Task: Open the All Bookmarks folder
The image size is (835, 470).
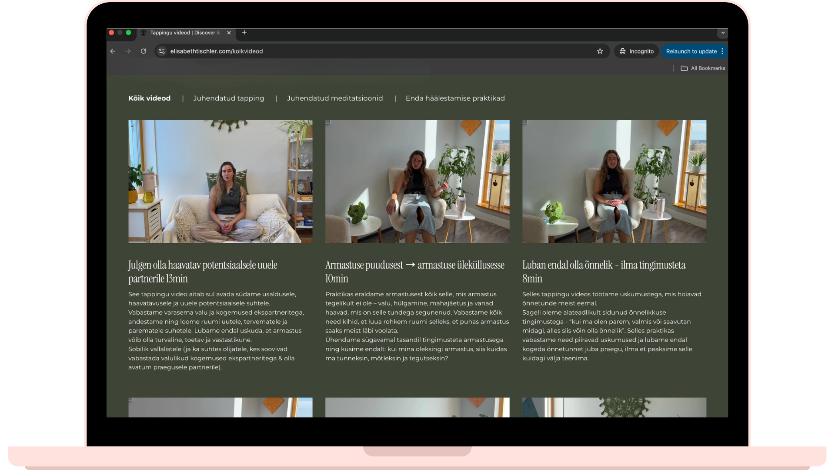Action: (x=703, y=68)
